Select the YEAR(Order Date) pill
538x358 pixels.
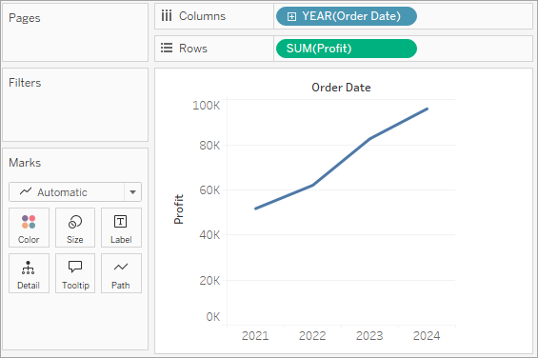point(347,16)
